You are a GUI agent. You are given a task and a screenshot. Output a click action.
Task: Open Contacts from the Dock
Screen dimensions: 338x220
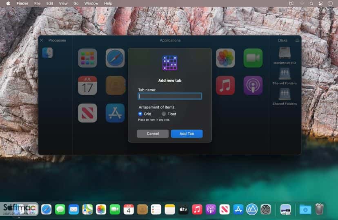click(142, 209)
